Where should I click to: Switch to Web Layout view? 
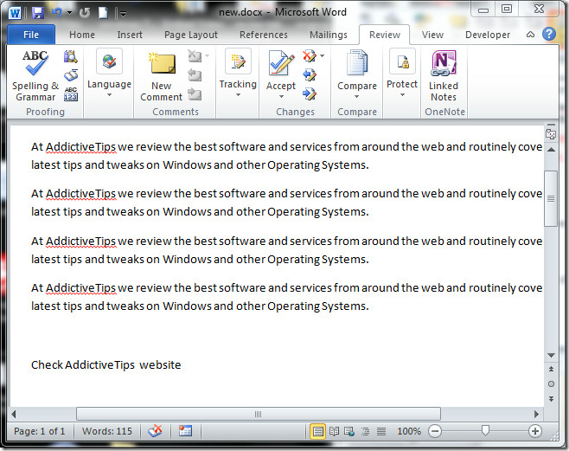coord(349,431)
